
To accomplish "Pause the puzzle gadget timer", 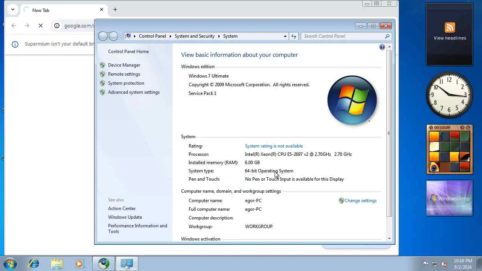I will coord(431,128).
